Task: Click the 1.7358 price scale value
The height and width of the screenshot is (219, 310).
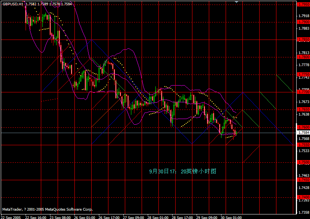Action: click(304, 213)
